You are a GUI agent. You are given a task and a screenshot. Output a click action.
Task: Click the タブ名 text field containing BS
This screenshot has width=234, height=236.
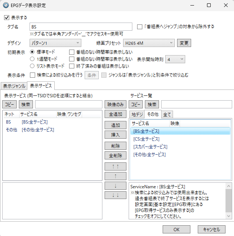(x=81, y=27)
